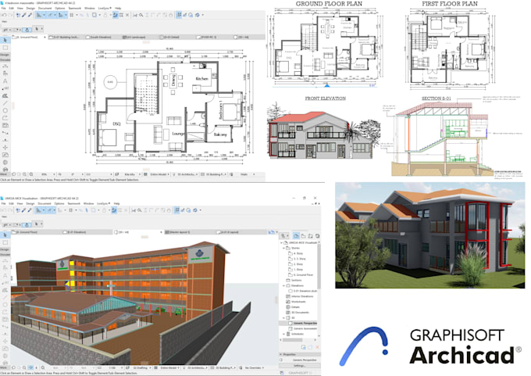Click Inject Parameters syringe in bottom window

30,210
